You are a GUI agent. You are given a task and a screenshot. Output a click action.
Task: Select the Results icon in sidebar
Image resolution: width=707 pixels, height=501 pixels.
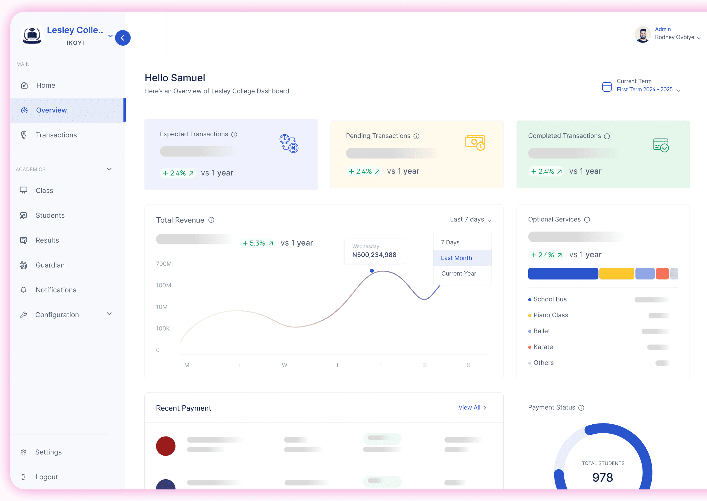coord(24,240)
